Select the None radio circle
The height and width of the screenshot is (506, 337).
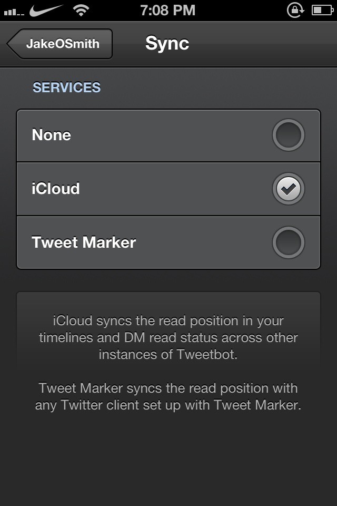tap(288, 135)
